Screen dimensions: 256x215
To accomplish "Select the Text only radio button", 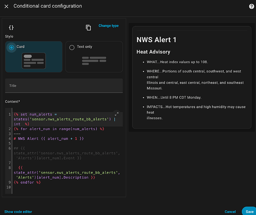I will (x=72, y=47).
